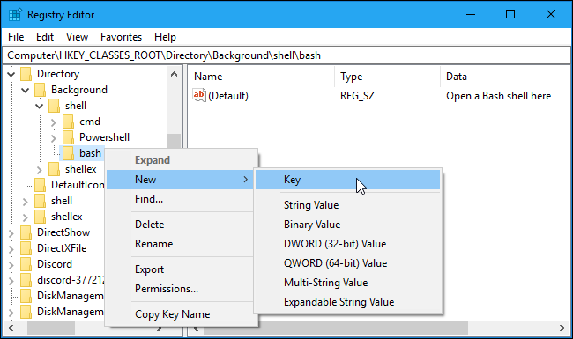The width and height of the screenshot is (573, 339).
Task: Click the Discord folder icon
Action: pyautogui.click(x=26, y=264)
